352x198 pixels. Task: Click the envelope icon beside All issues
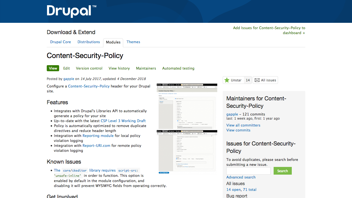pos(257,80)
